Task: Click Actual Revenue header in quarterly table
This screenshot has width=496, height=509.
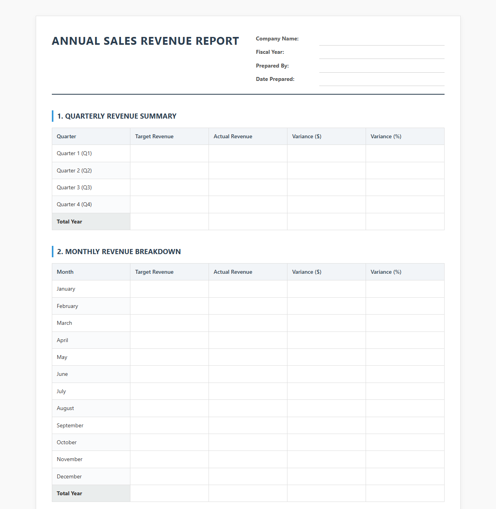Action: point(248,136)
